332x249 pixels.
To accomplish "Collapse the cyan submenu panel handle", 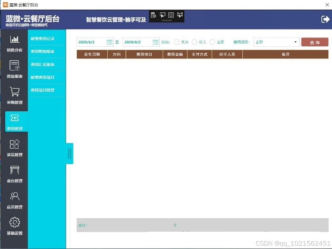I will pos(70,153).
